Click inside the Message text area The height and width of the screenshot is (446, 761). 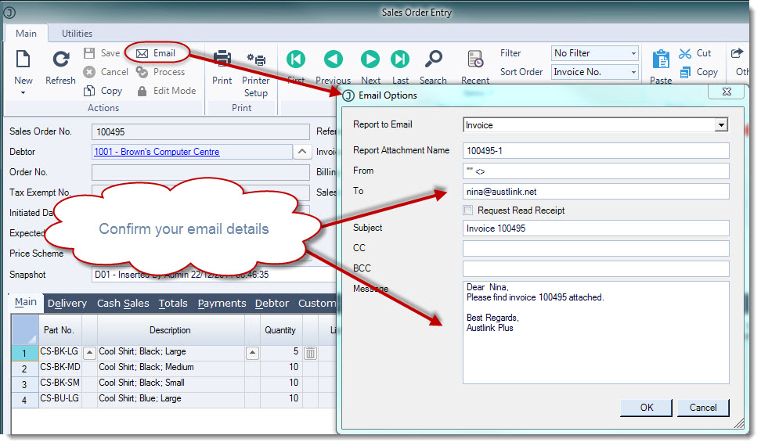coord(596,333)
